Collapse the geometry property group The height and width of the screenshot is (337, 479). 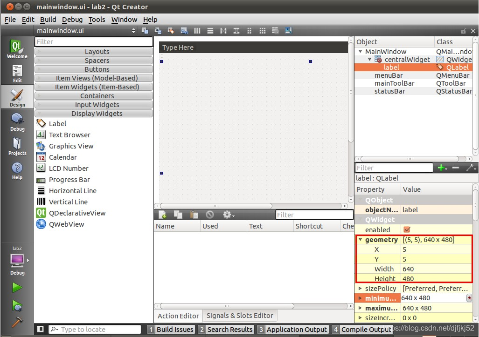pos(360,240)
